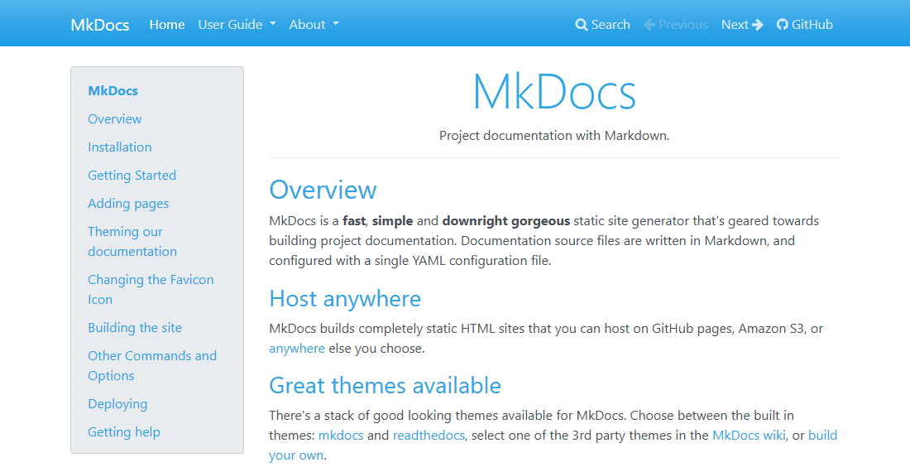Open the User Guide menu label
The height and width of the screenshot is (472, 910).
(x=231, y=24)
